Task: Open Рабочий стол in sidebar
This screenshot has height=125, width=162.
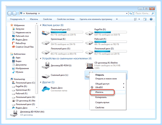Action: pos(21,36)
